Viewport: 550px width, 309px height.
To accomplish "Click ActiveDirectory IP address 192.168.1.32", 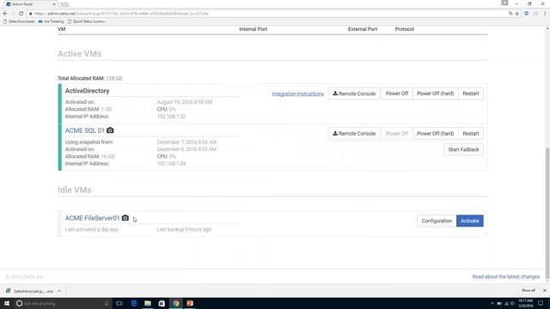I will (x=171, y=117).
